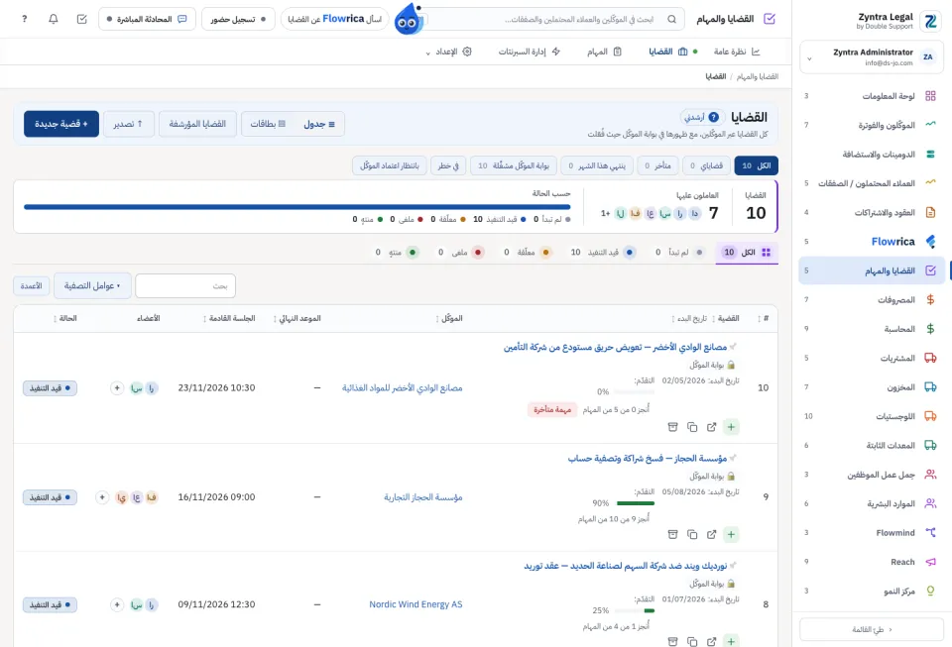Viewport: 952px width, 647px height.
Task: Click أرشدني help badge
Action: [x=701, y=117]
